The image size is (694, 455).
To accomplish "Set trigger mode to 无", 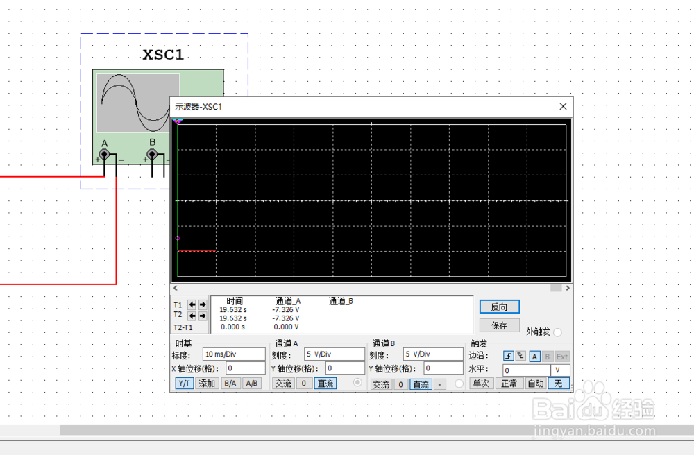I will (x=559, y=384).
